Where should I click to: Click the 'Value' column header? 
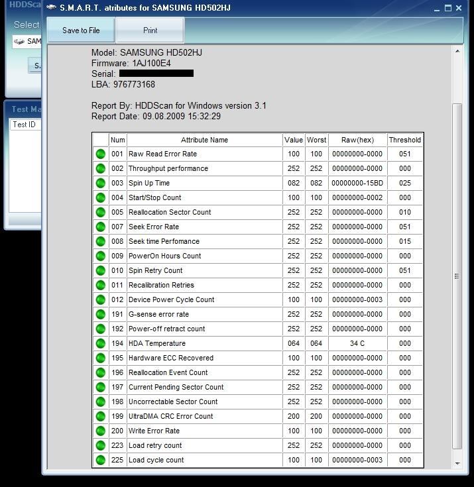pos(294,140)
